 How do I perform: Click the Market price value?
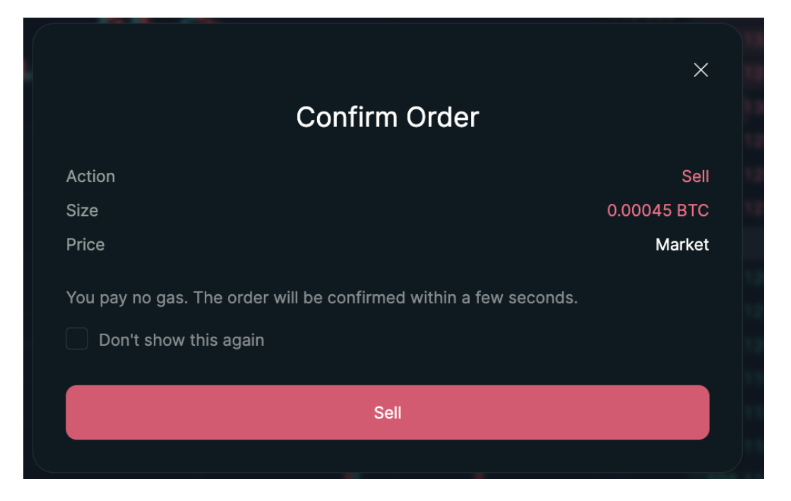tap(682, 245)
